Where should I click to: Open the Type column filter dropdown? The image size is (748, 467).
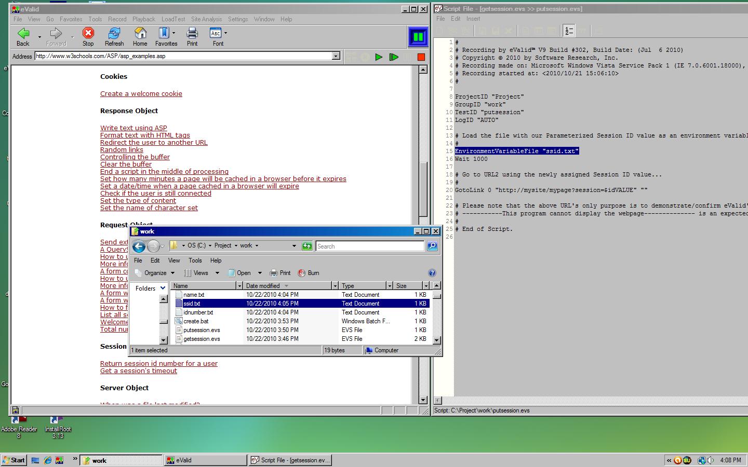[389, 286]
